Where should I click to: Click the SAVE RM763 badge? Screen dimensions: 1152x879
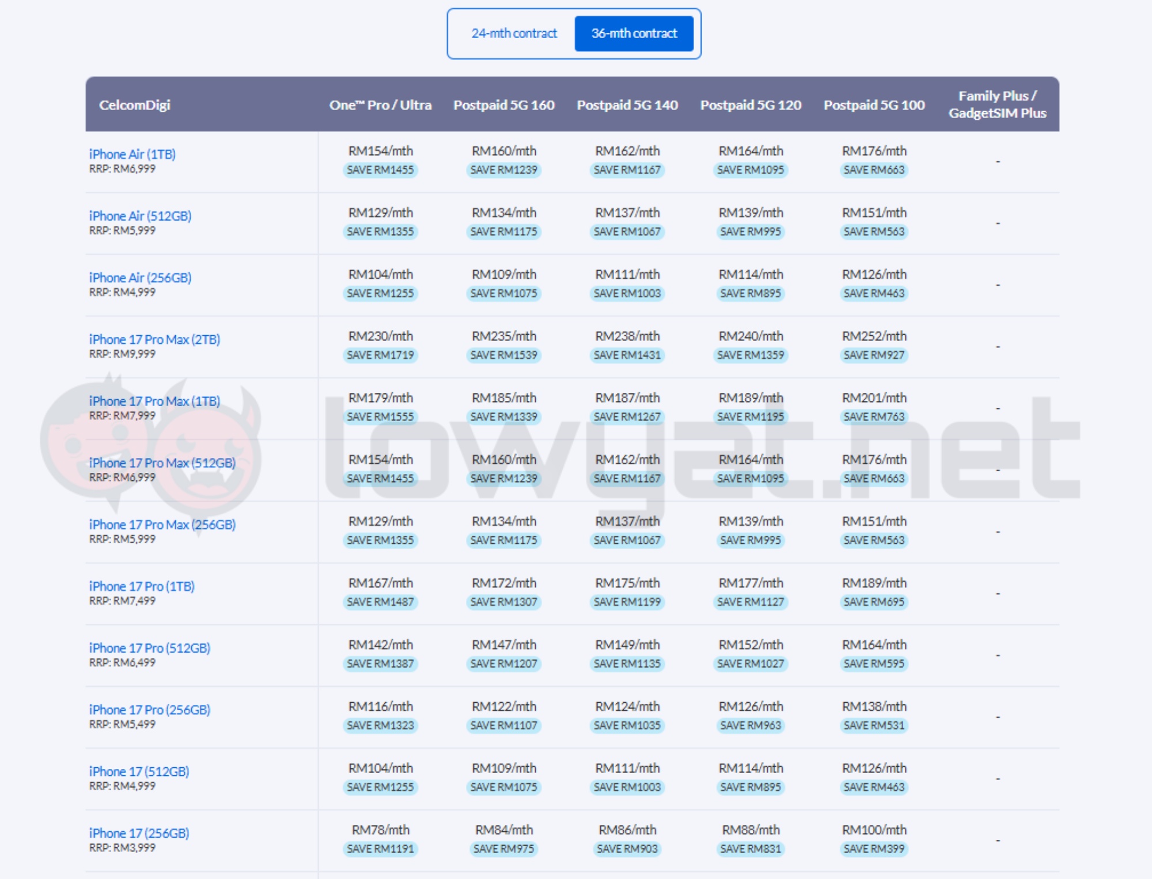pos(874,416)
